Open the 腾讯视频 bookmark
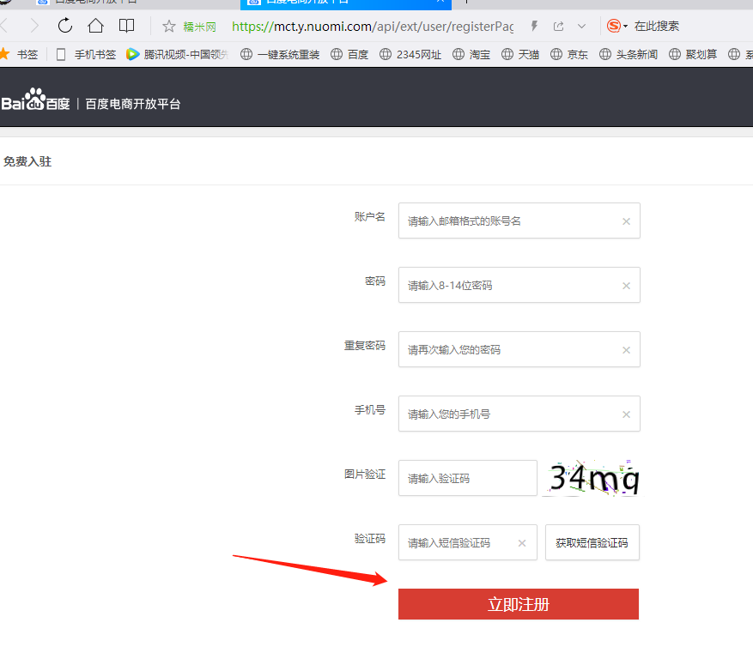The image size is (753, 671). [177, 54]
